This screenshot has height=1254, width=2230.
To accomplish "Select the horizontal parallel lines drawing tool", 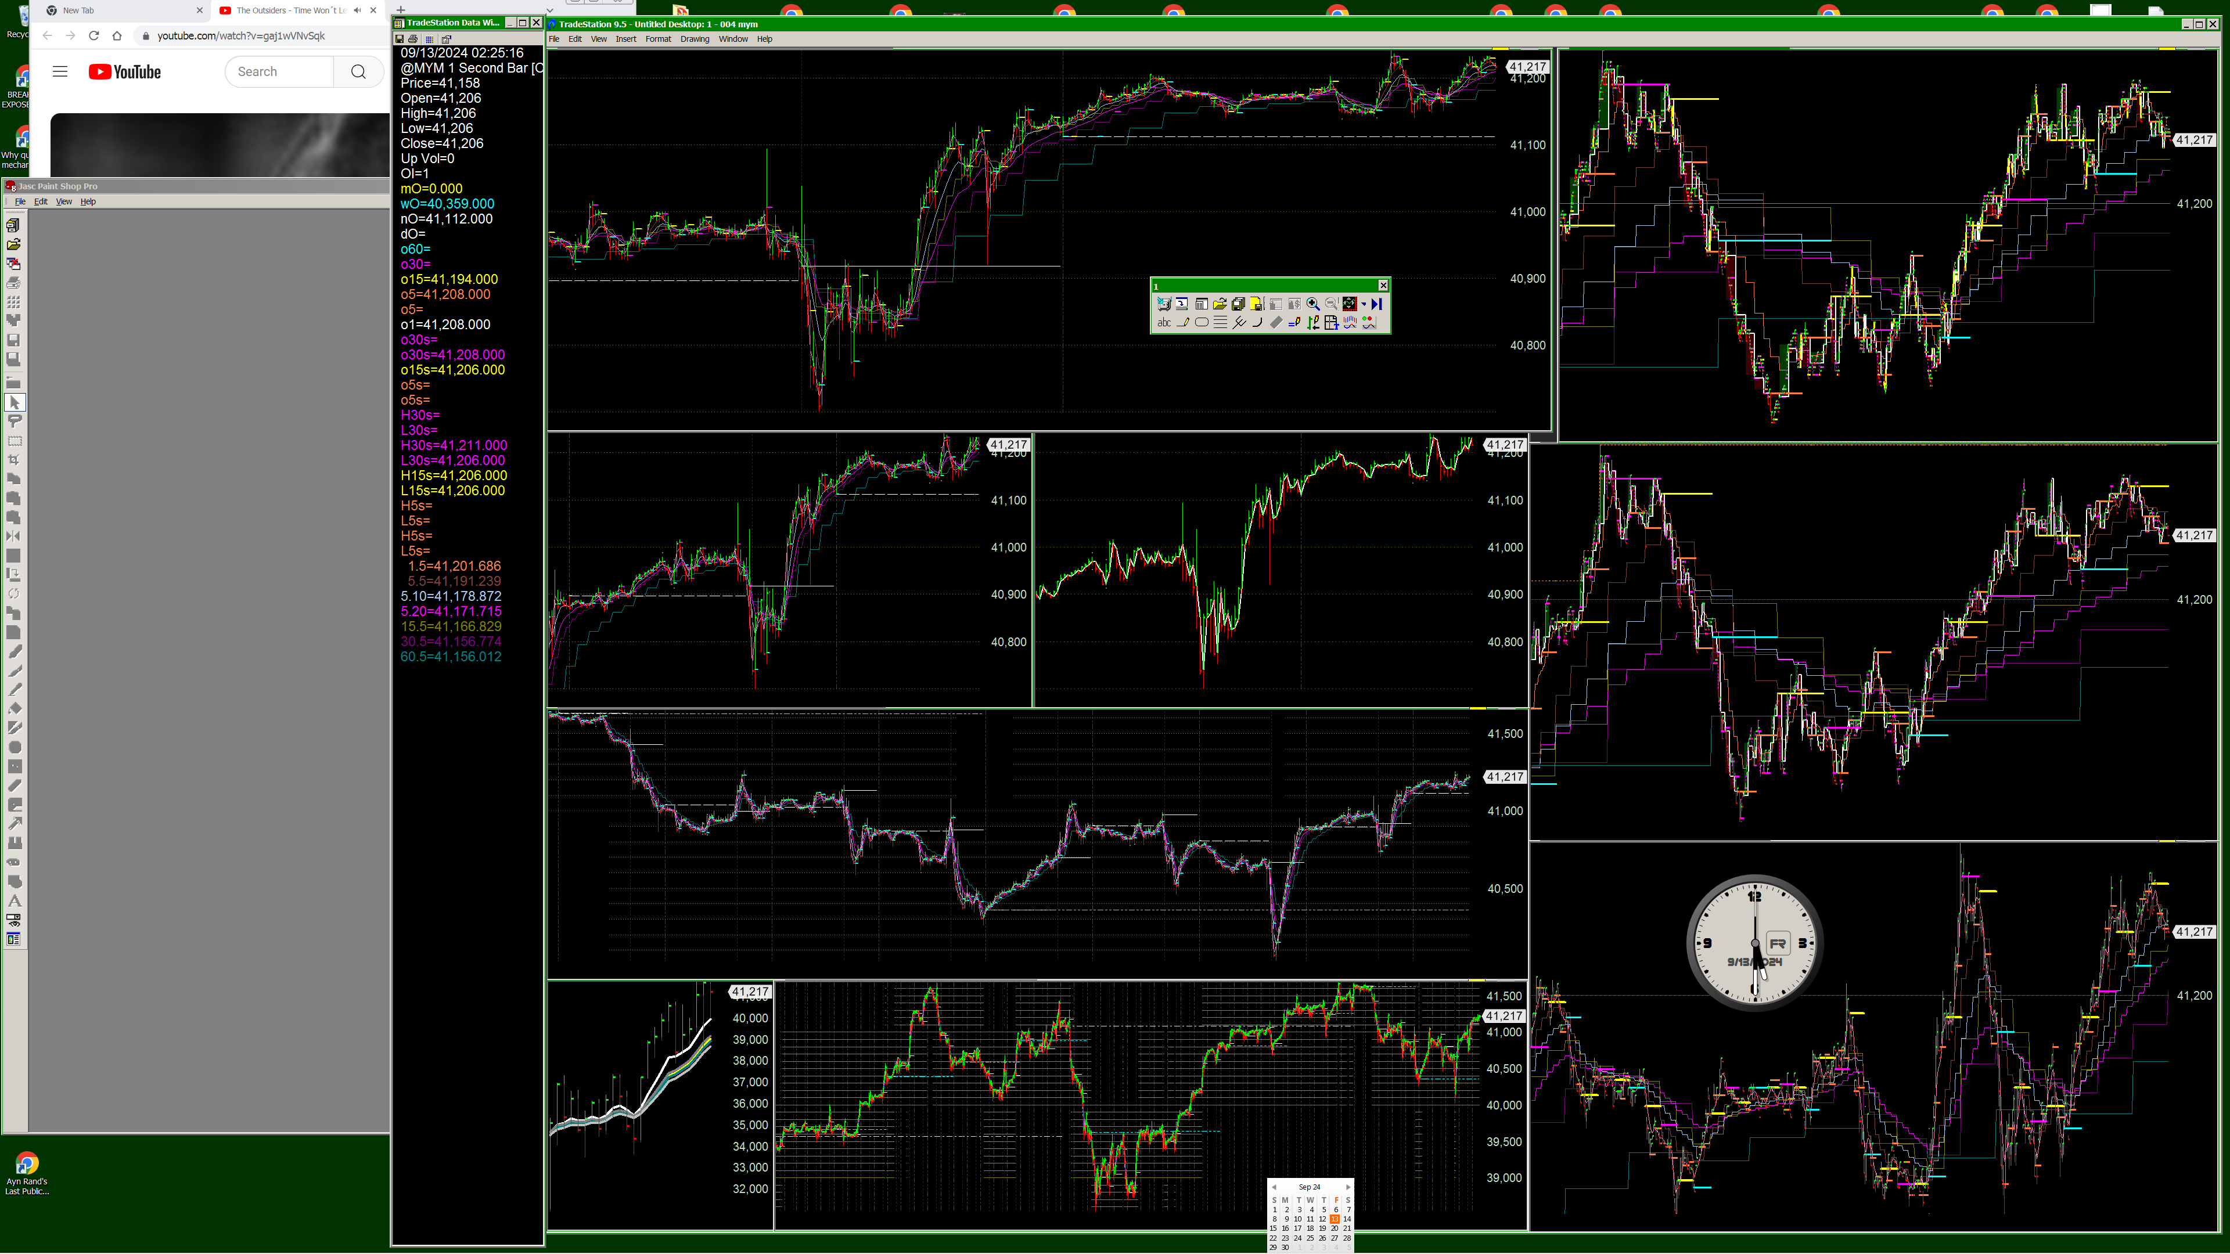I will click(x=1221, y=323).
